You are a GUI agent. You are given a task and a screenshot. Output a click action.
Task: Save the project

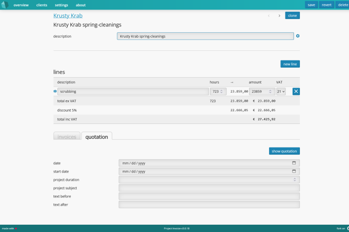coord(311,5)
